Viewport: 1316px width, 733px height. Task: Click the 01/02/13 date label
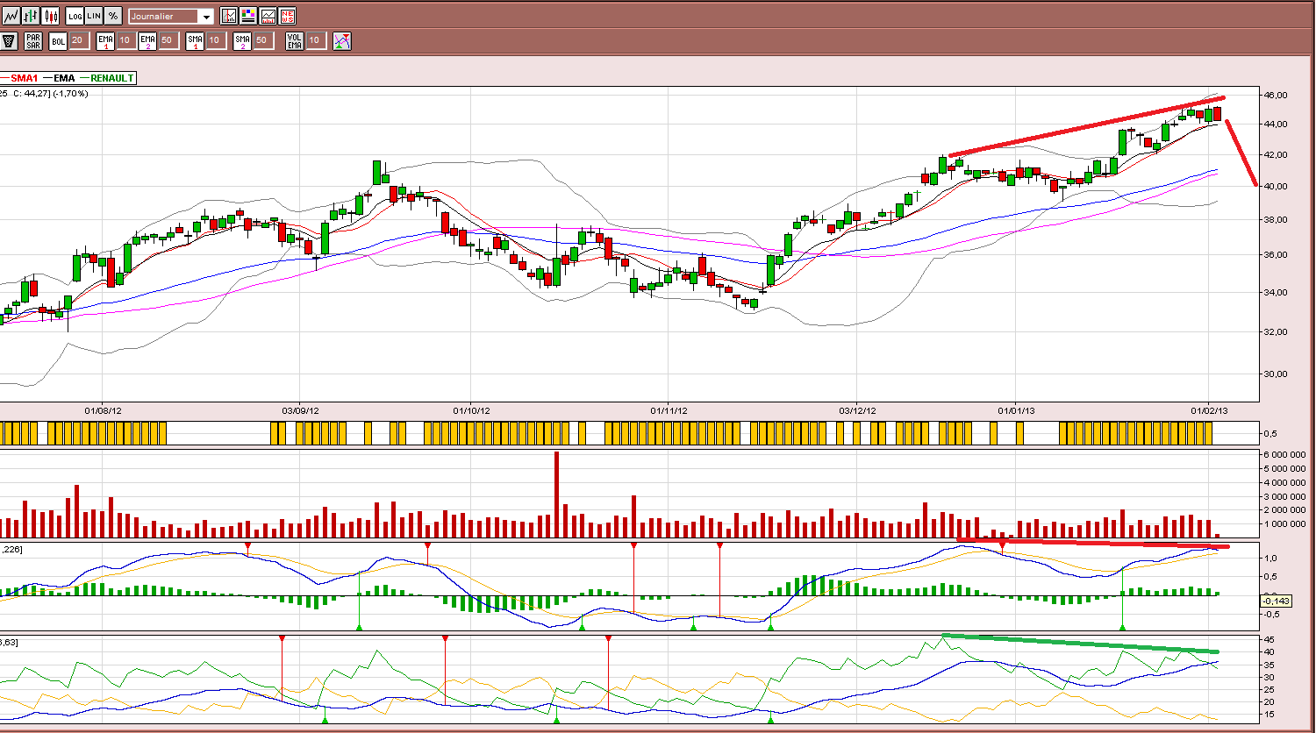[x=1209, y=409]
